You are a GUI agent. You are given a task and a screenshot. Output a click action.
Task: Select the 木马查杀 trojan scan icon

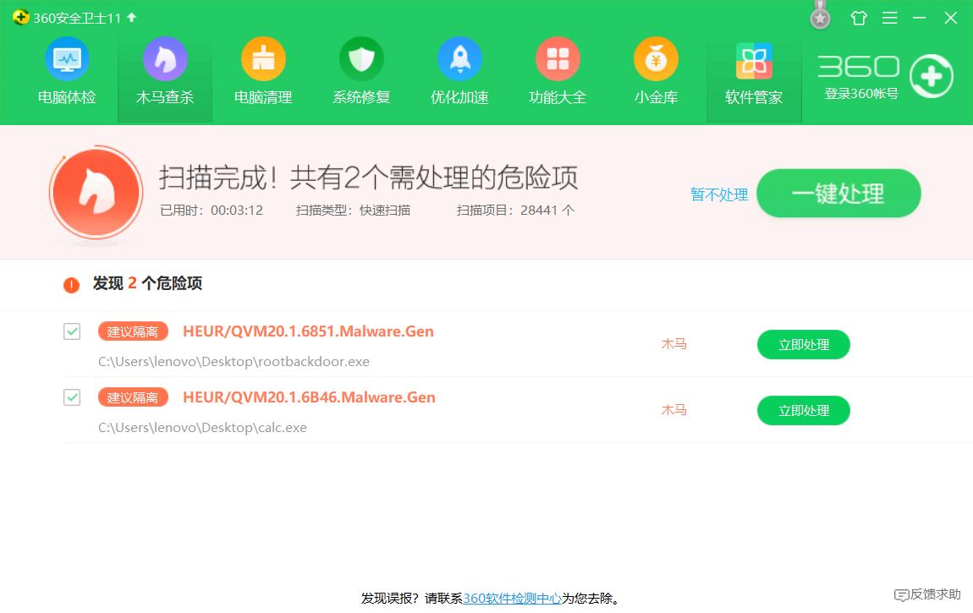coord(165,59)
